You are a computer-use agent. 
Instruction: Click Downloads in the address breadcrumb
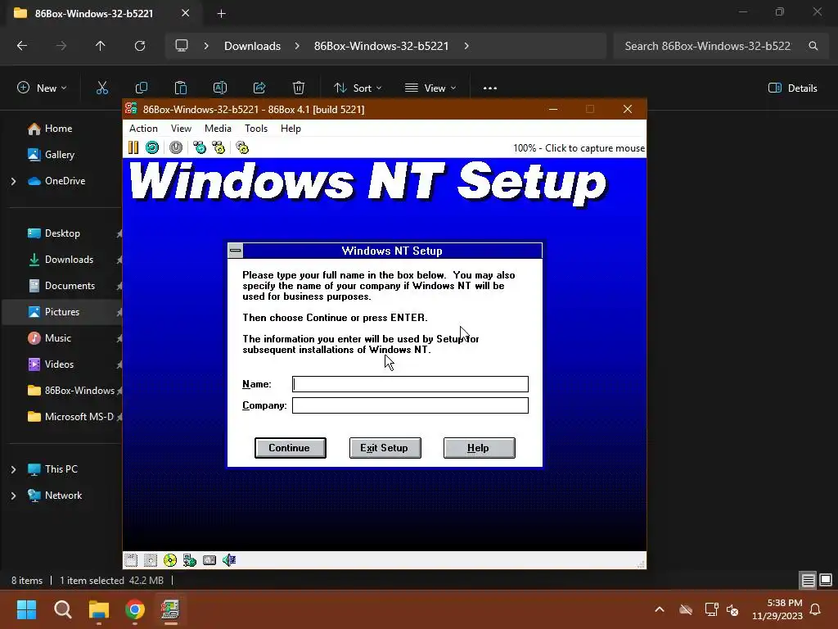click(x=252, y=46)
